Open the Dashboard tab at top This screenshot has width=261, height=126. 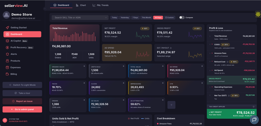click(x=61, y=5)
